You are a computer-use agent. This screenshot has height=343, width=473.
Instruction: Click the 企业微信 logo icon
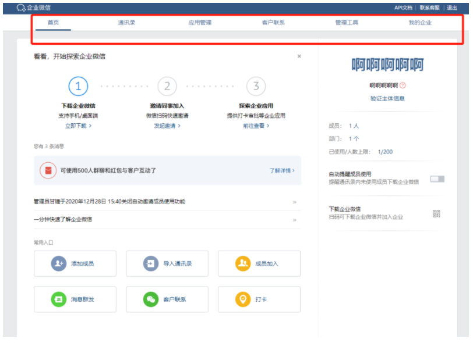coord(21,8)
